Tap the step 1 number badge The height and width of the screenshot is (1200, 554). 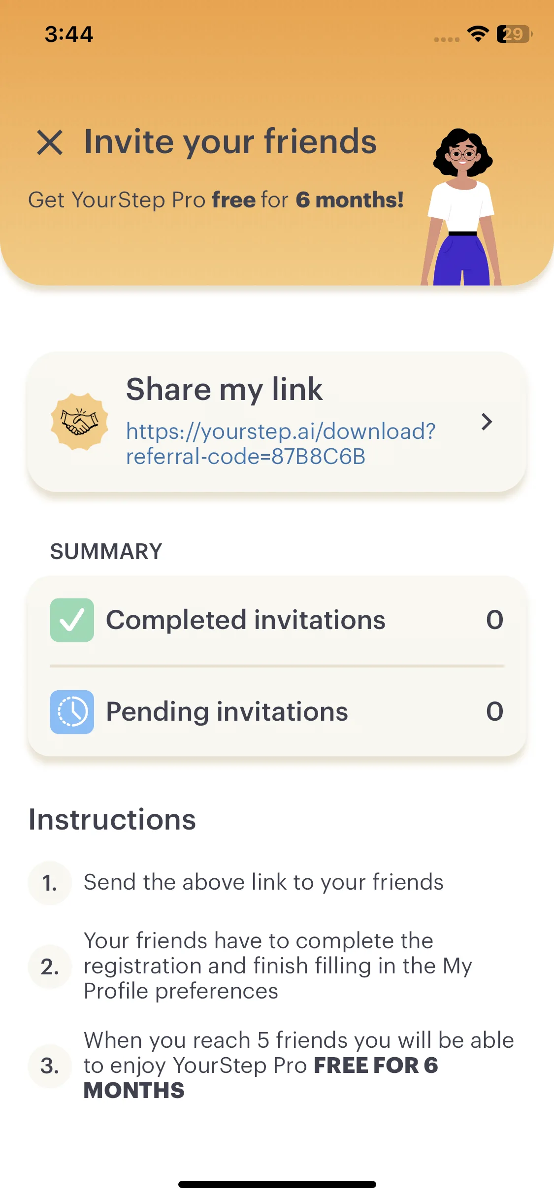tap(50, 883)
